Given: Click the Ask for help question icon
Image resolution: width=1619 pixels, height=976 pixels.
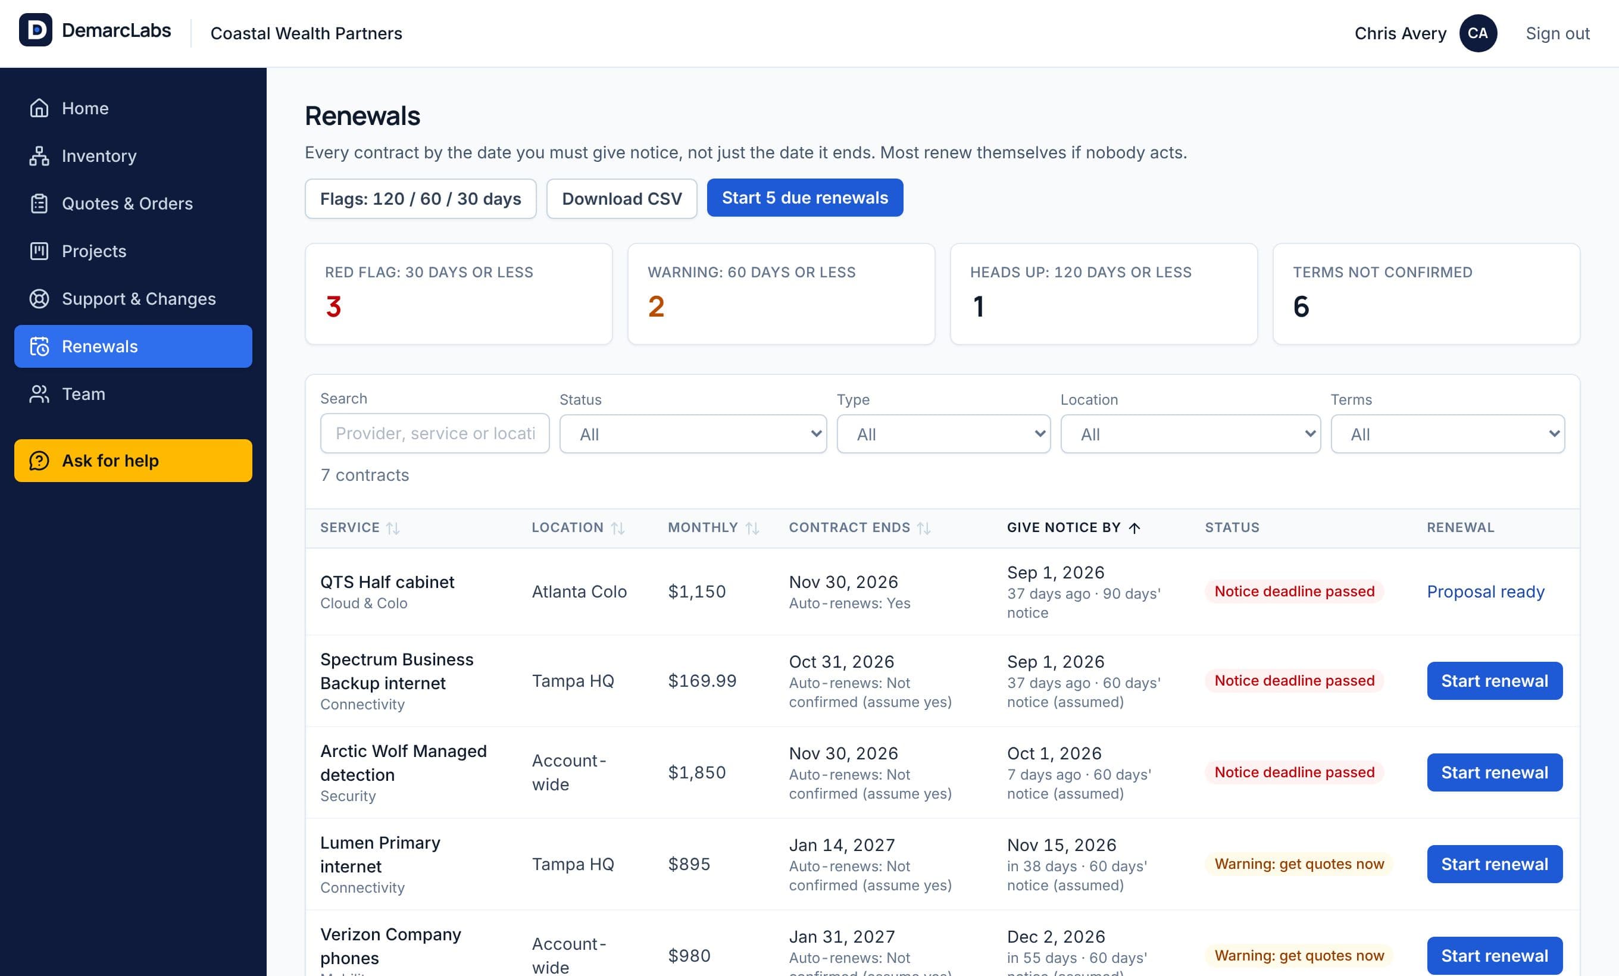Looking at the screenshot, I should 39,461.
